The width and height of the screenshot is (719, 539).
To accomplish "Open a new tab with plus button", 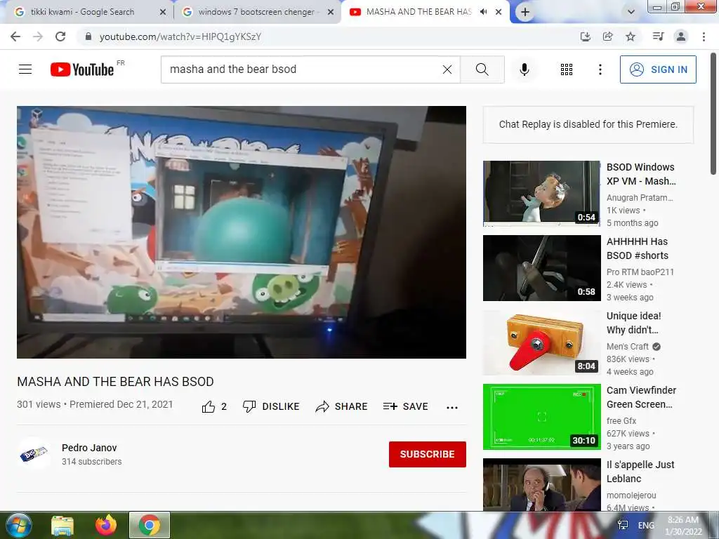I will pos(525,13).
